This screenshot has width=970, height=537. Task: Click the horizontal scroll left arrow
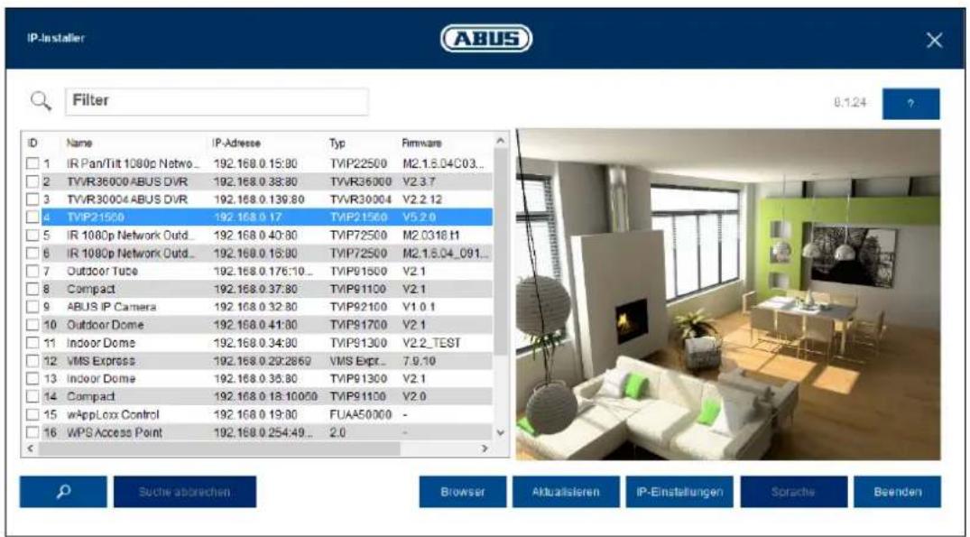coord(31,449)
